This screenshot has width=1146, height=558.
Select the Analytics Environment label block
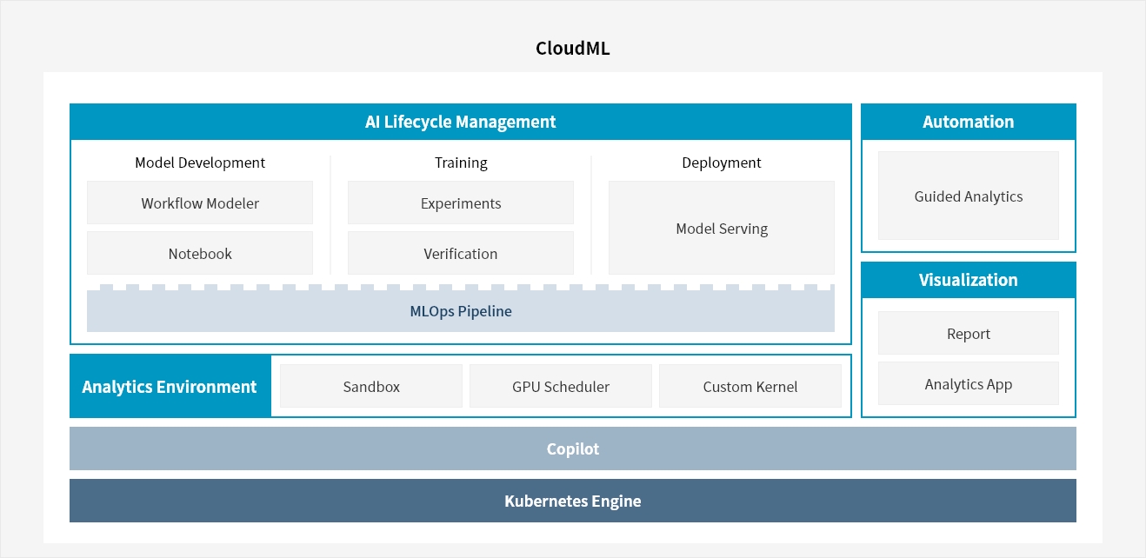(x=170, y=387)
